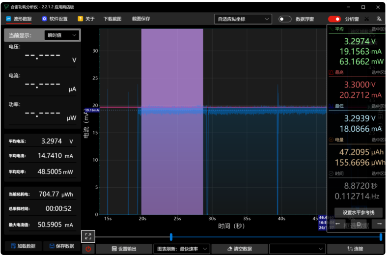
Task: Click the red power output button
Action: [x=88, y=249]
